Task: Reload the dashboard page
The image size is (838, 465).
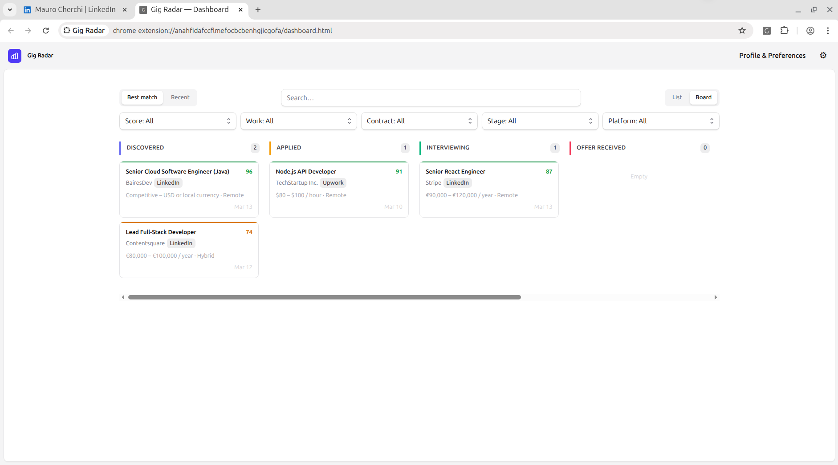Action: click(x=46, y=31)
